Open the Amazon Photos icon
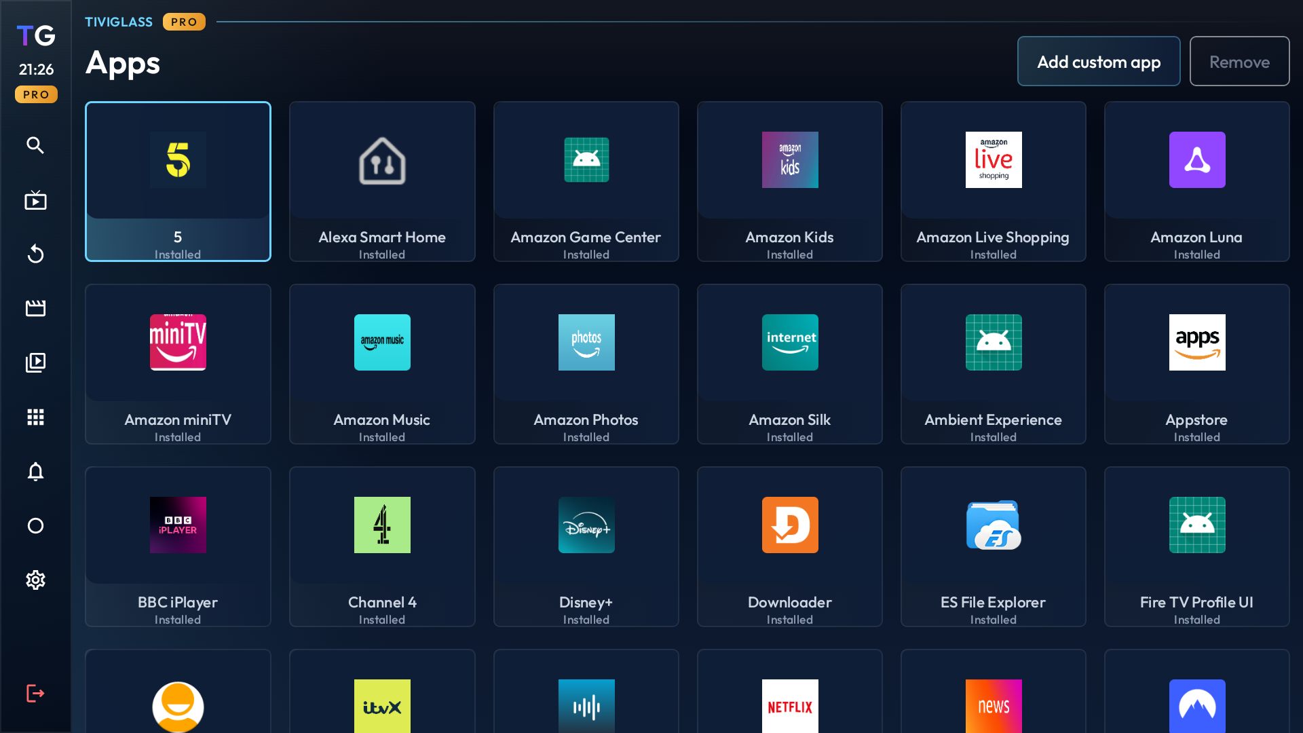This screenshot has height=733, width=1303. point(586,342)
